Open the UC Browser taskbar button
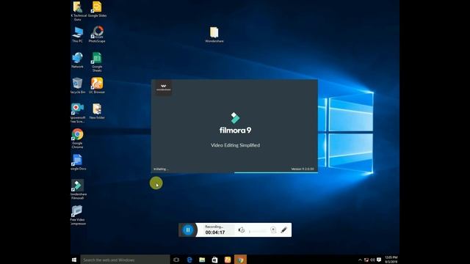This screenshot has height=264, width=470. point(228,260)
